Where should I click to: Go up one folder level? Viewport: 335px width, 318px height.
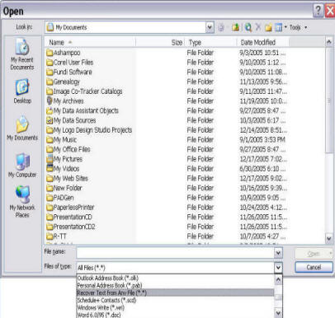tap(235, 27)
